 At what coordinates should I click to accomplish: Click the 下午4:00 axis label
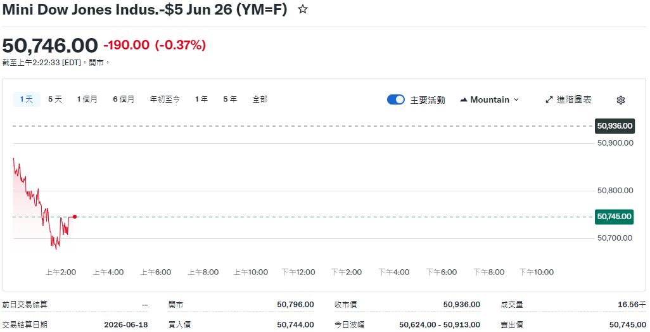tap(394, 272)
